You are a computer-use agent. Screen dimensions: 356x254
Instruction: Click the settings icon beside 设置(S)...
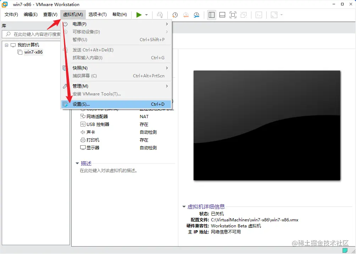point(65,104)
